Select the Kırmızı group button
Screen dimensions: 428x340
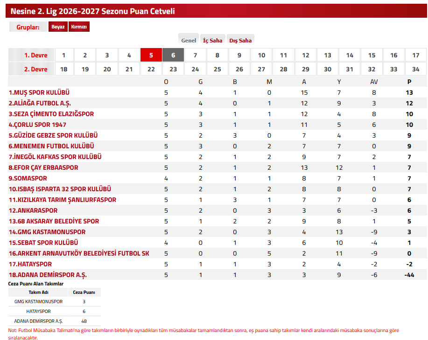pos(79,27)
